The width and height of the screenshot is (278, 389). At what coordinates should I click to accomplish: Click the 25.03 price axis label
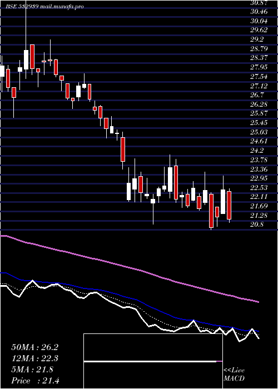(x=259, y=132)
